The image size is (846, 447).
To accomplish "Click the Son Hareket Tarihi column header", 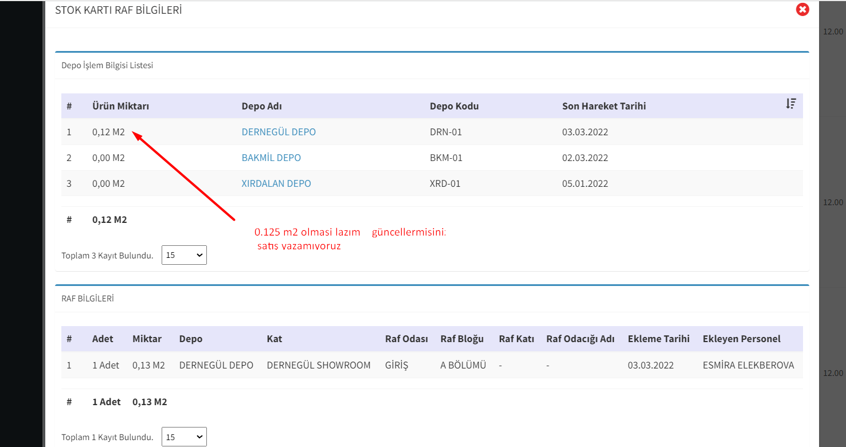I will click(604, 106).
